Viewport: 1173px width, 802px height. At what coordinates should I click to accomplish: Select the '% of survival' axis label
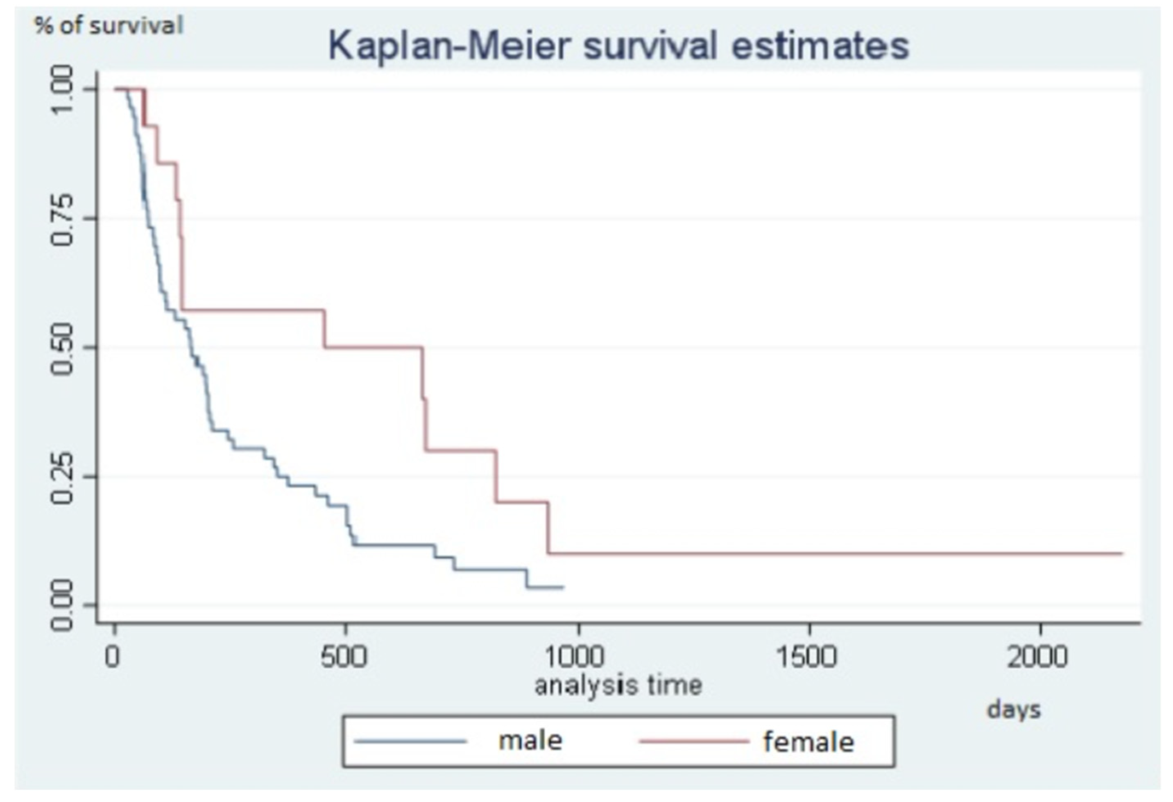coord(109,26)
